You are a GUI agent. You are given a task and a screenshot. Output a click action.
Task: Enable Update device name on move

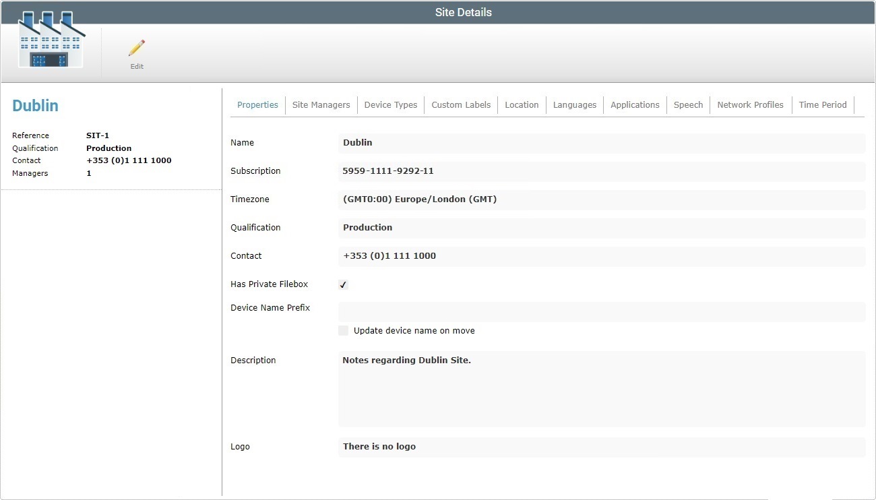(343, 330)
